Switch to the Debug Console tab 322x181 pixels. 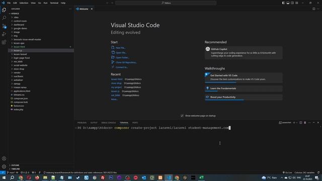109,123
